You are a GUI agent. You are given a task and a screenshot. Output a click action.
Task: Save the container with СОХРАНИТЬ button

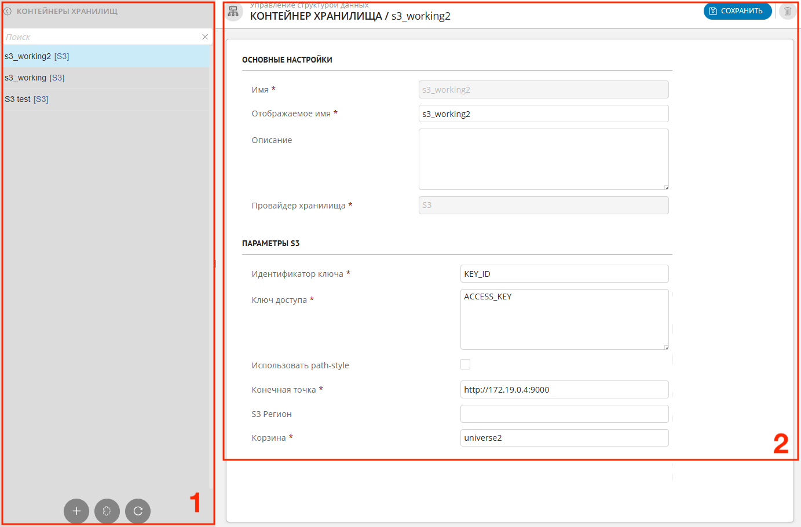tap(737, 11)
